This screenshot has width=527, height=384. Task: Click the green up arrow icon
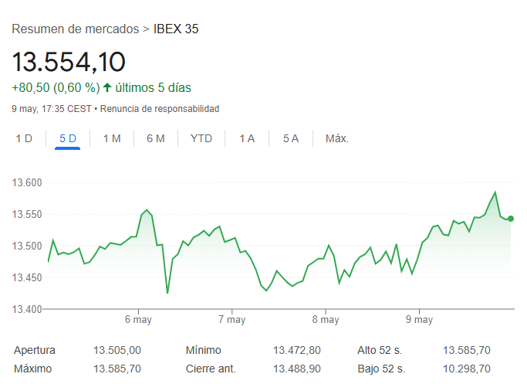tap(107, 87)
